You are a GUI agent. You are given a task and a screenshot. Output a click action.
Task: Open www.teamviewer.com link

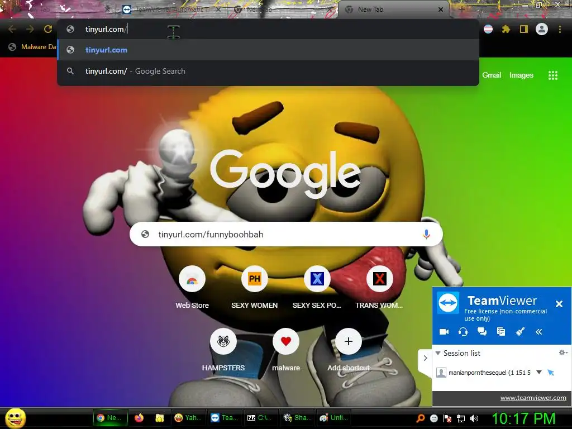[x=533, y=398]
